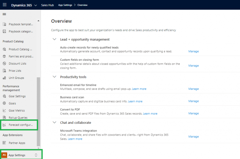This screenshot has height=159, width=240.
Task: Click the Forecast configuration icon
Action: pyautogui.click(x=4, y=125)
